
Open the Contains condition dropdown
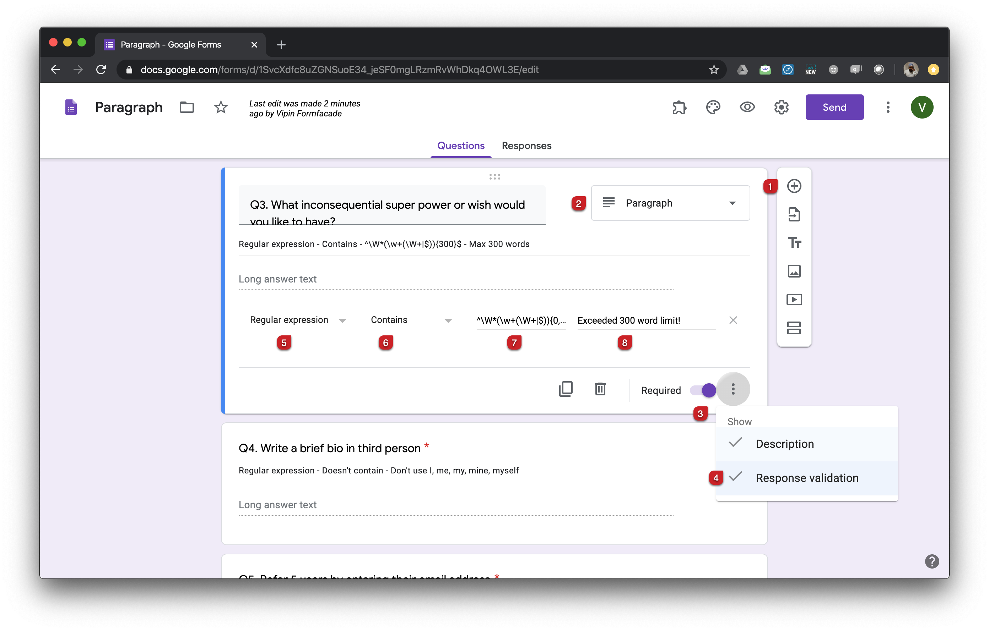[x=411, y=320]
